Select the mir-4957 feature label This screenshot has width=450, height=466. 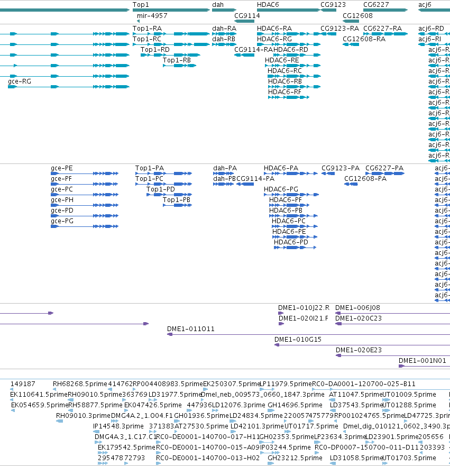tap(152, 16)
